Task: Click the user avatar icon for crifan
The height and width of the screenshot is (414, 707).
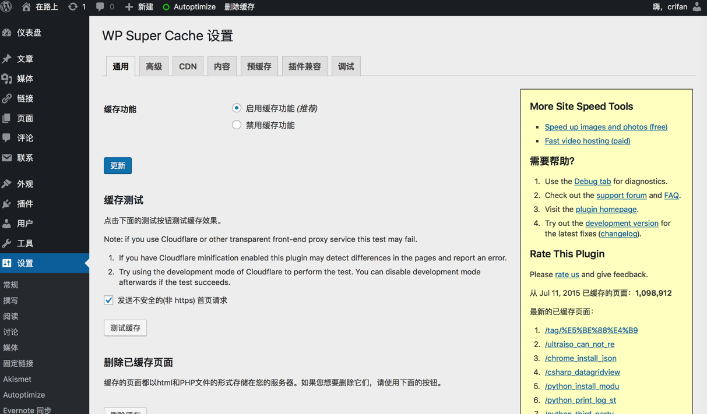Action: click(697, 7)
